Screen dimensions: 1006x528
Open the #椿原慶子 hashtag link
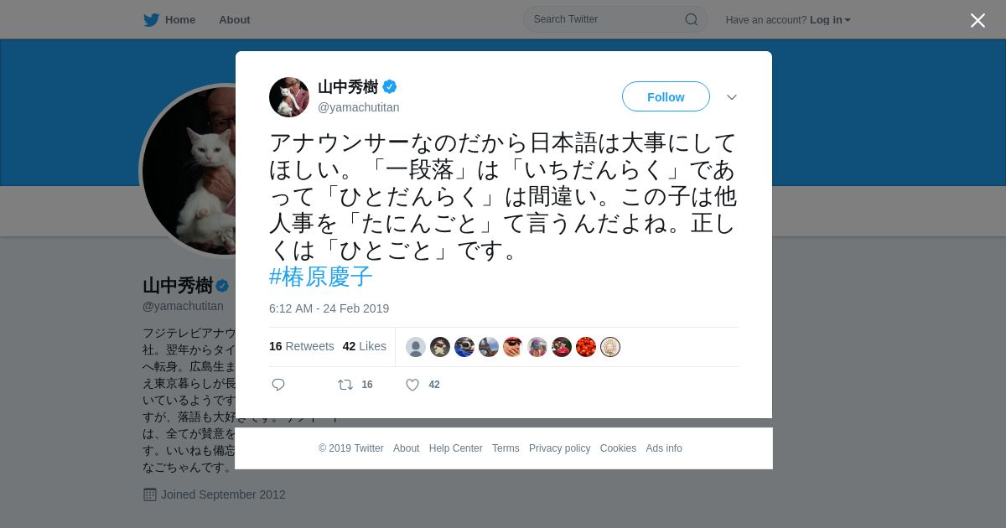pos(321,277)
